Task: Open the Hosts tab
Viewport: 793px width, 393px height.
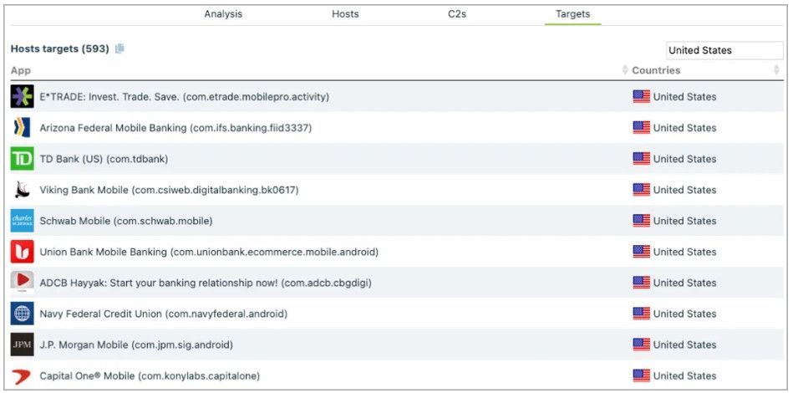Action: tap(345, 14)
